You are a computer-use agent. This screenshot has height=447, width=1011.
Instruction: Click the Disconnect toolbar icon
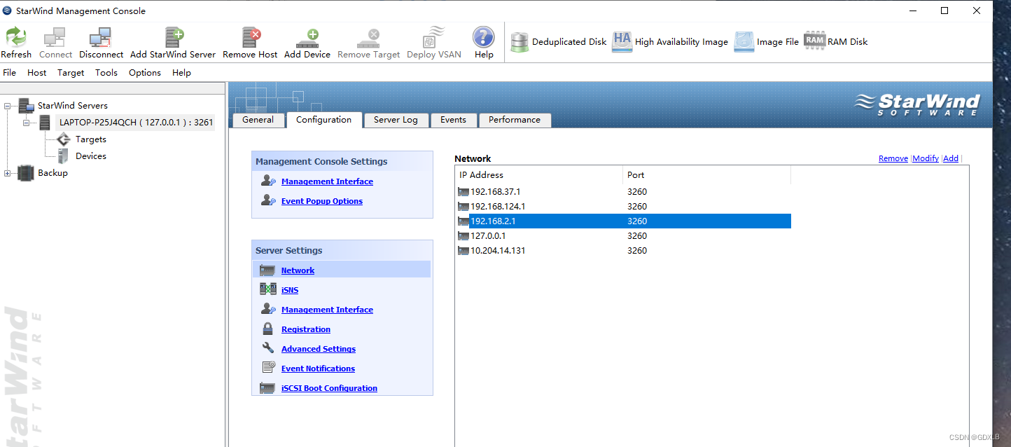[101, 37]
